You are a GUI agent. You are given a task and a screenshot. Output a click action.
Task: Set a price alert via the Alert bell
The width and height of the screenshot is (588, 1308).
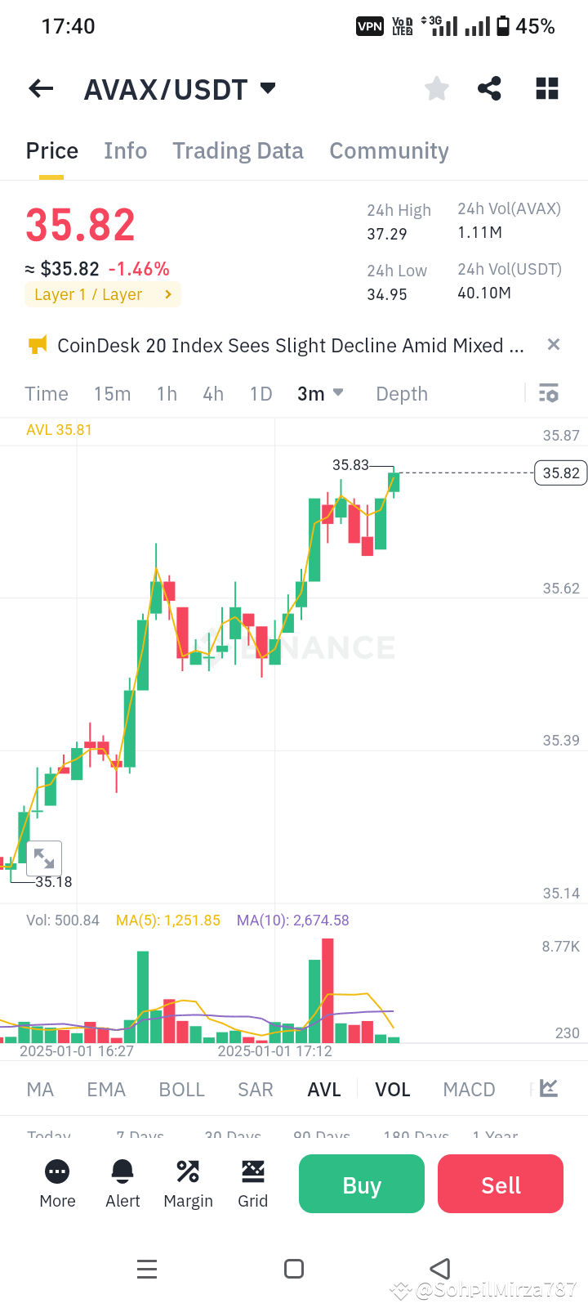(122, 1183)
